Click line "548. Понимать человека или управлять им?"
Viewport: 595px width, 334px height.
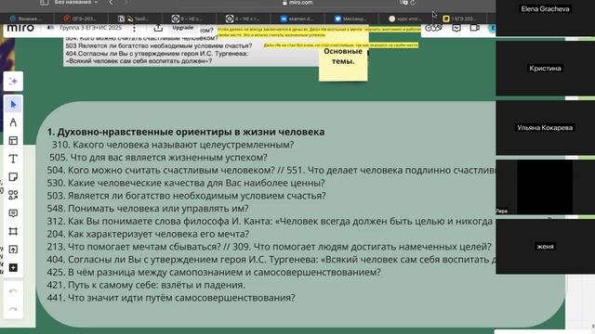click(x=148, y=209)
